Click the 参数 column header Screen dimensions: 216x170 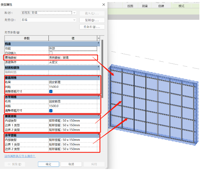click(27, 38)
